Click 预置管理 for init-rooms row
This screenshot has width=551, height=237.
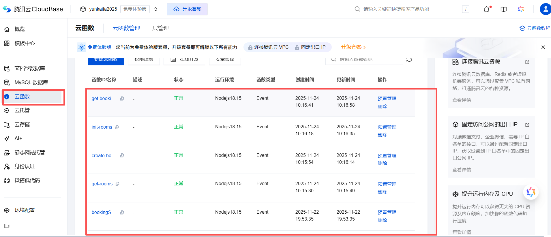[387, 127]
